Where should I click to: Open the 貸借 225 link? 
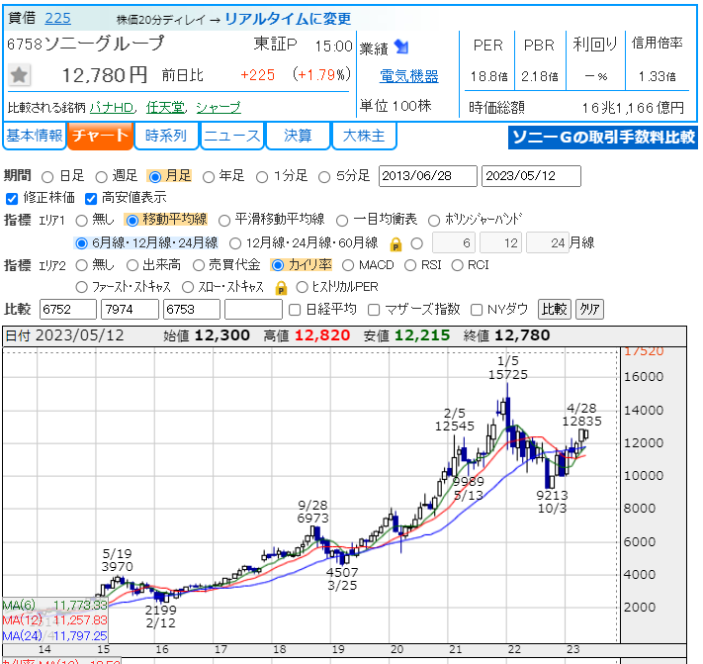click(x=57, y=19)
